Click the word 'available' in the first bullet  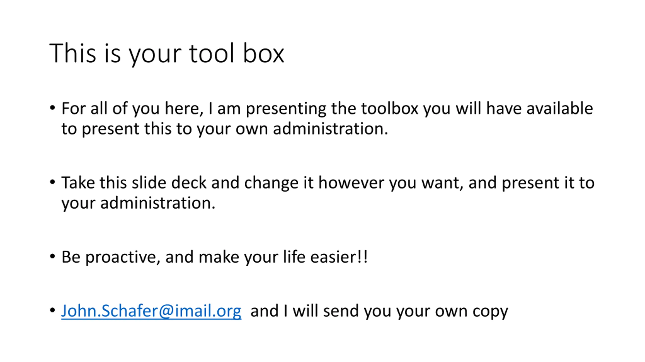click(560, 108)
